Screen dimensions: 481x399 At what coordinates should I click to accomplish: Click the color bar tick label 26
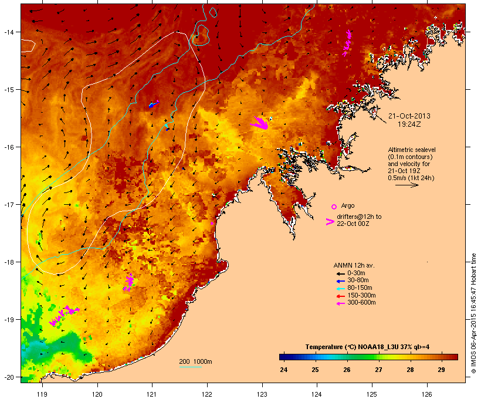point(347,370)
